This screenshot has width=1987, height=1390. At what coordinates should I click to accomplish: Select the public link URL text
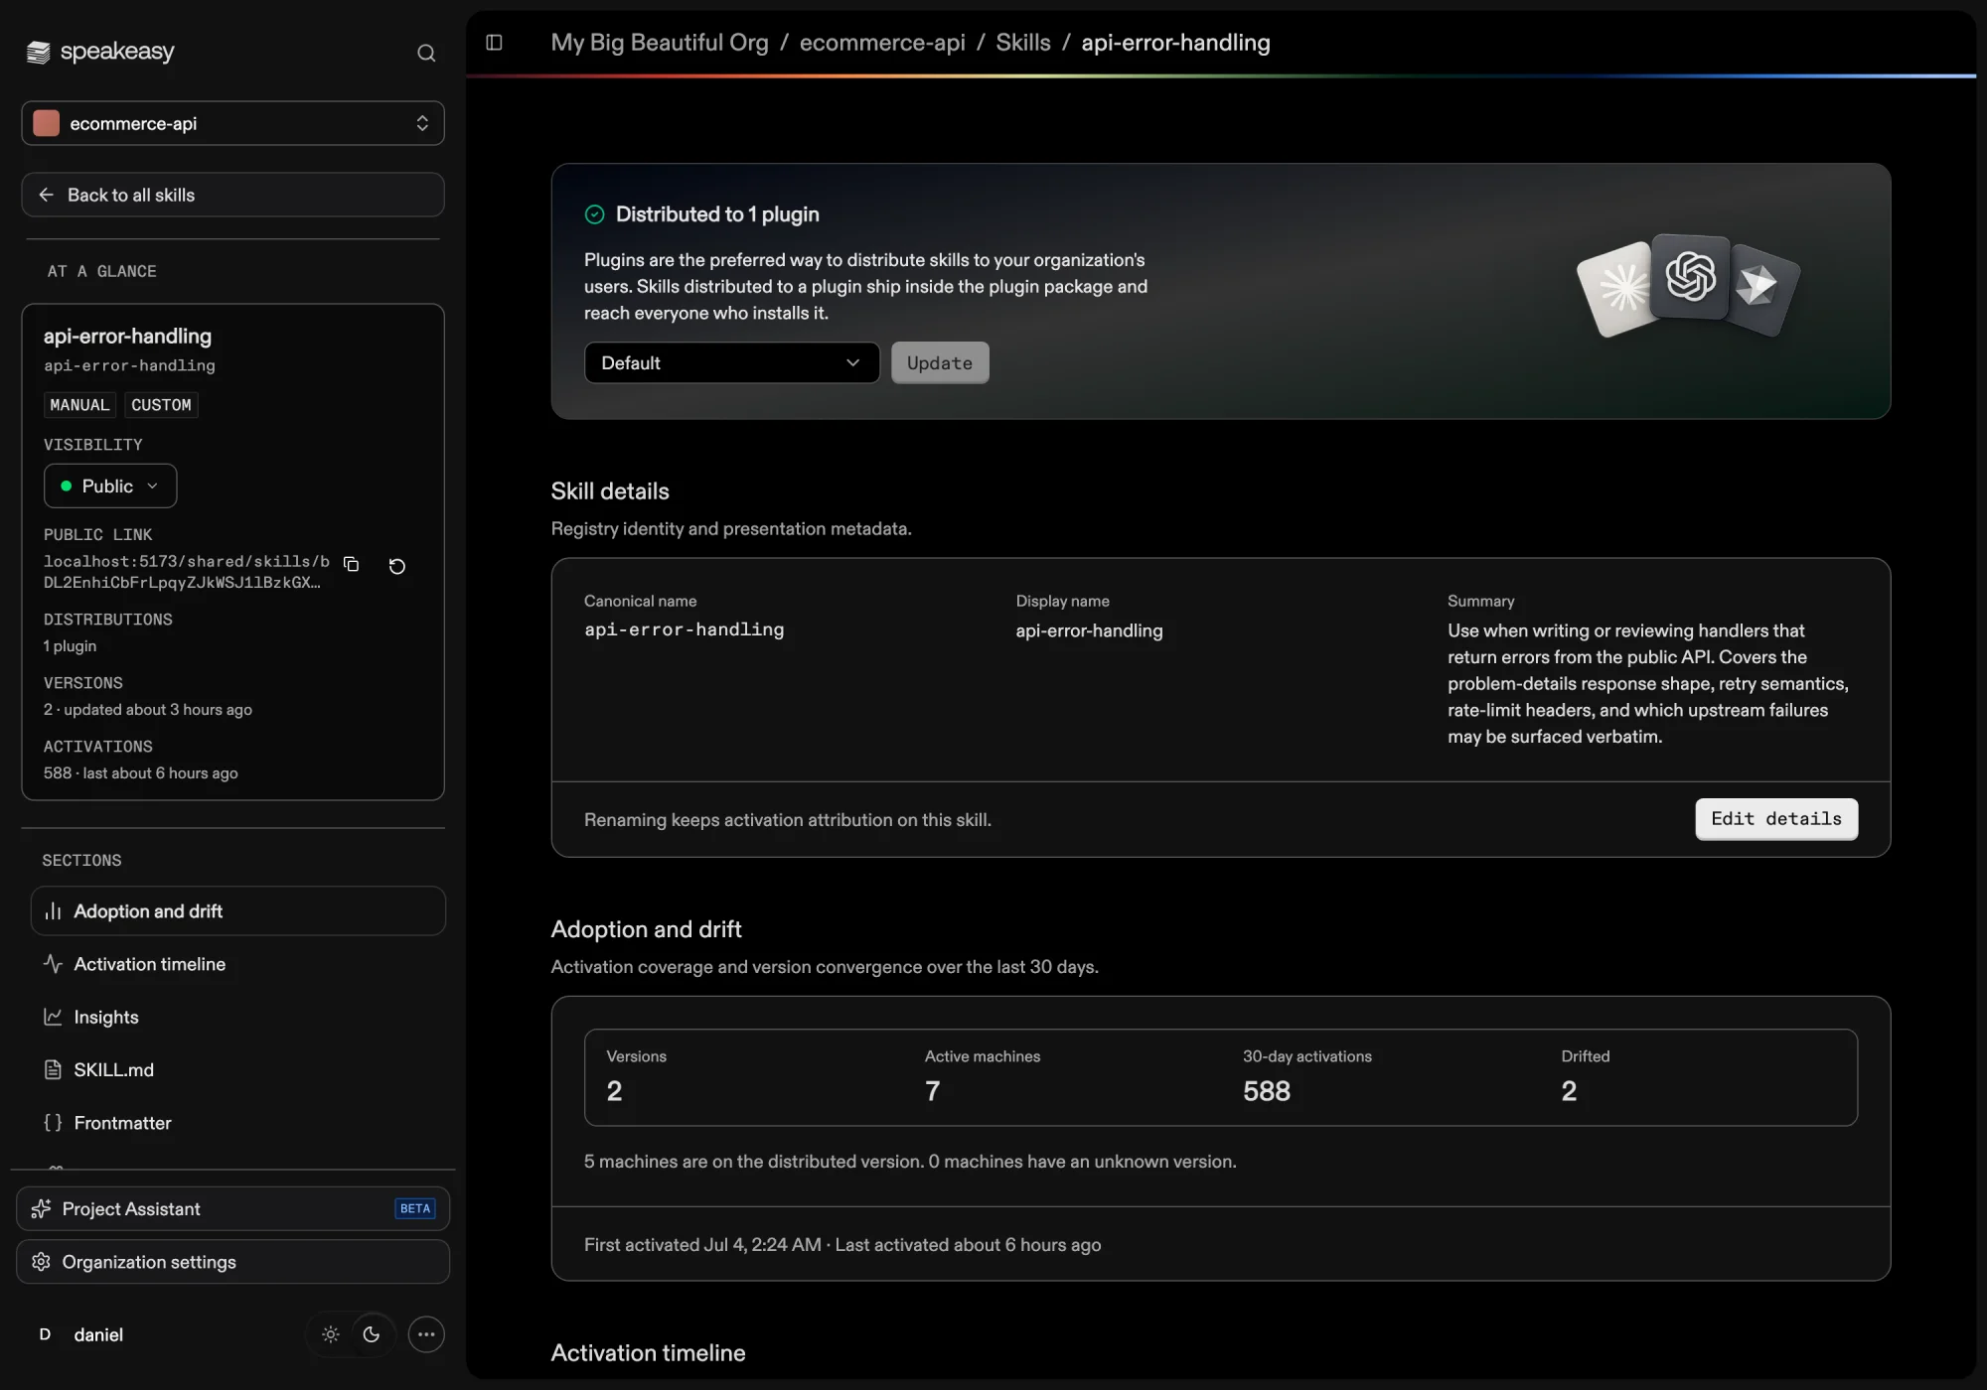tap(187, 572)
